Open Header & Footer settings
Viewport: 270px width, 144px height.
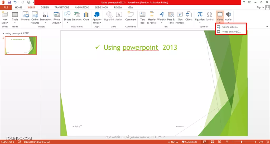[x=152, y=18]
